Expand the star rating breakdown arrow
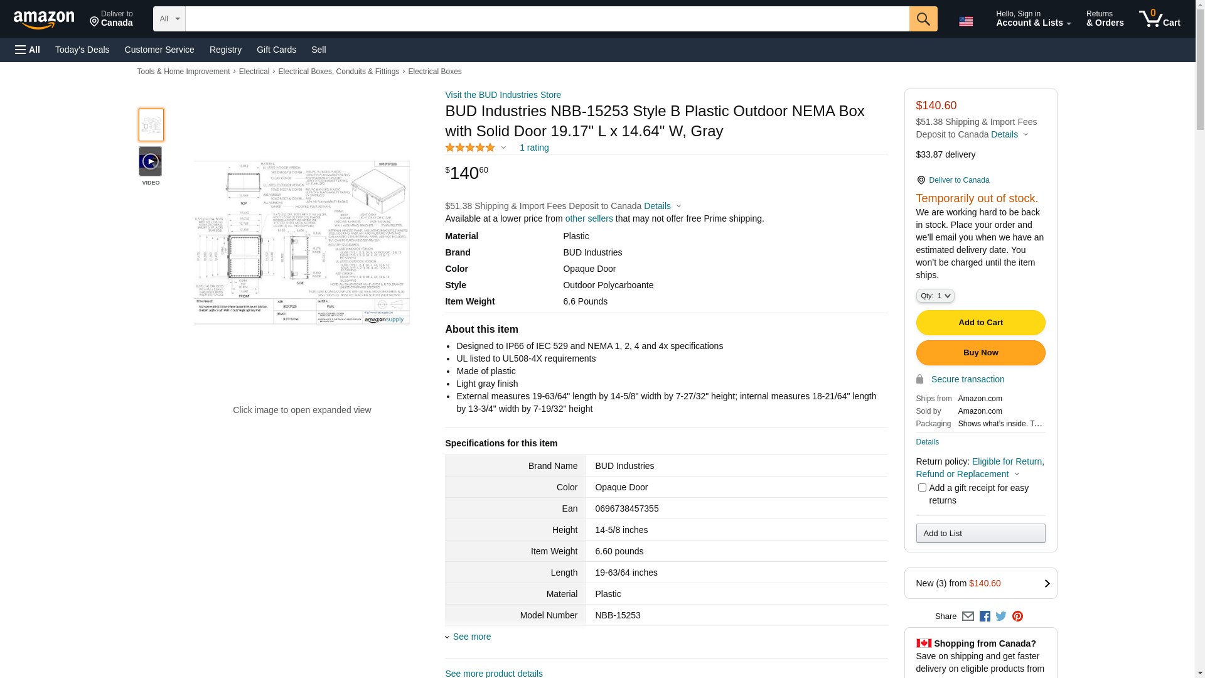This screenshot has width=1205, height=678. coord(503,148)
